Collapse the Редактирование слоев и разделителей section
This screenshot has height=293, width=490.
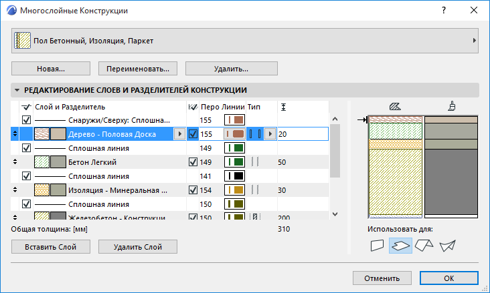(x=17, y=90)
